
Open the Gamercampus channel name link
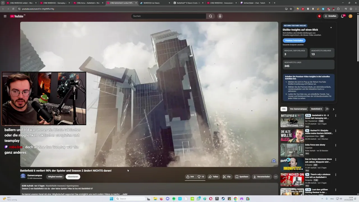pyautogui.click(x=35, y=175)
